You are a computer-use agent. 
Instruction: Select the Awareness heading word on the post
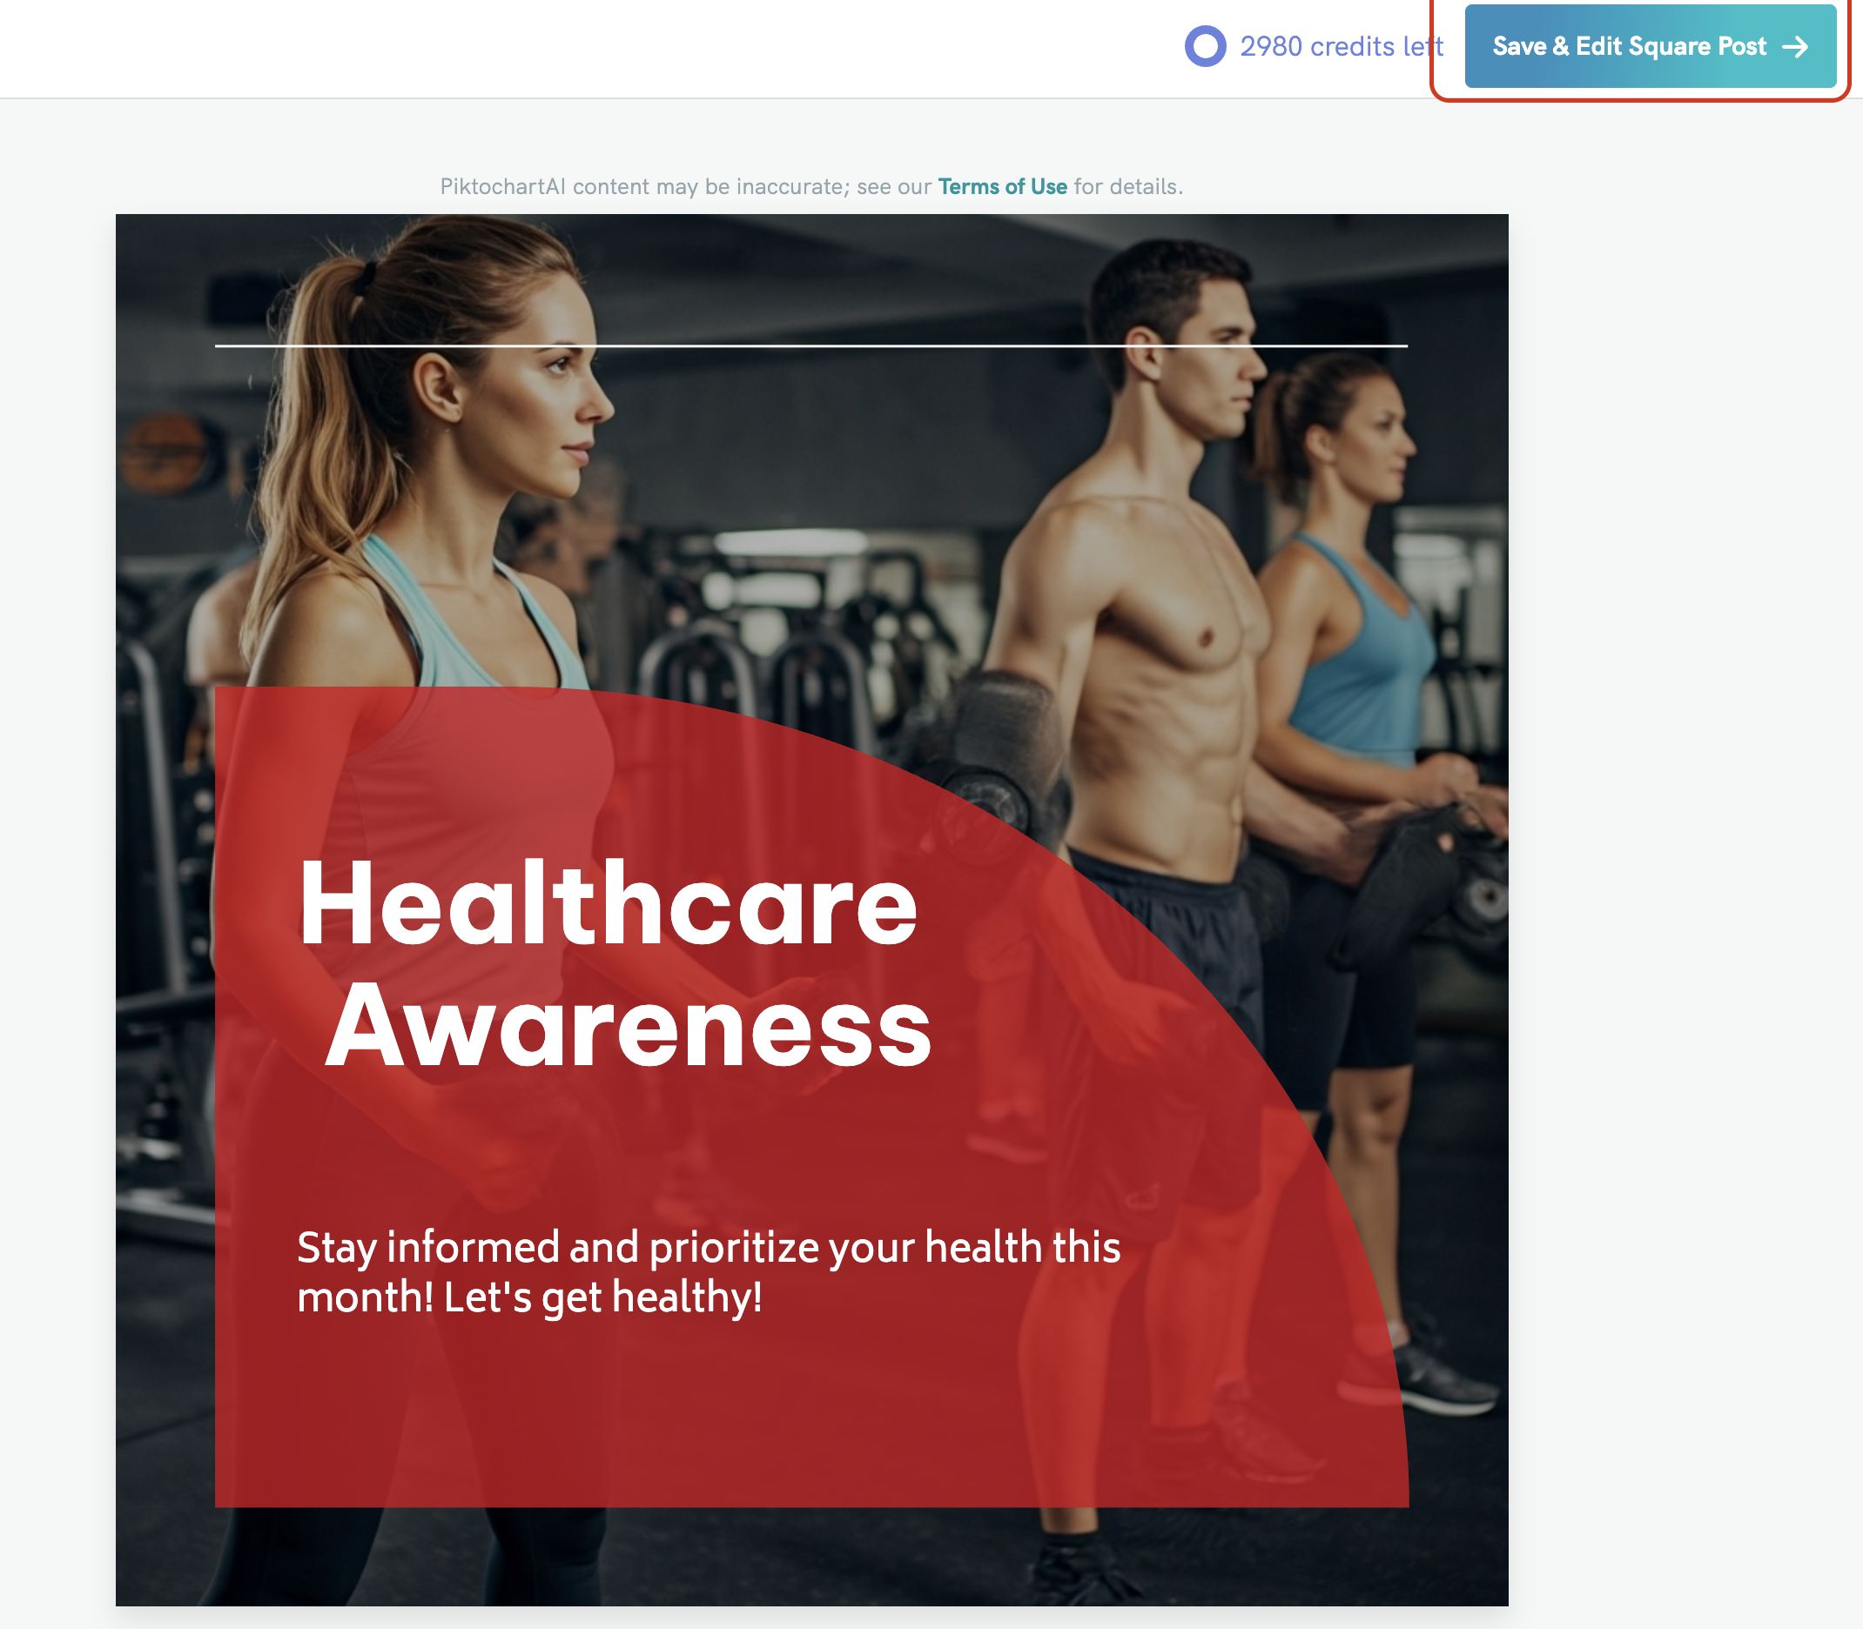click(629, 1026)
